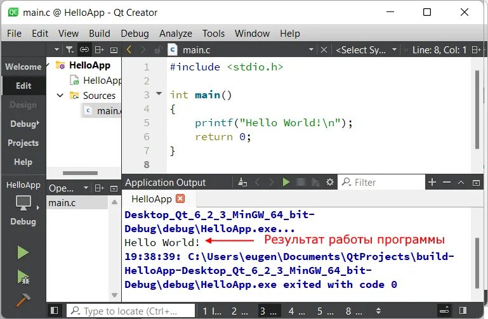Maximize the output pane
The height and width of the screenshot is (319, 488).
coord(461,183)
